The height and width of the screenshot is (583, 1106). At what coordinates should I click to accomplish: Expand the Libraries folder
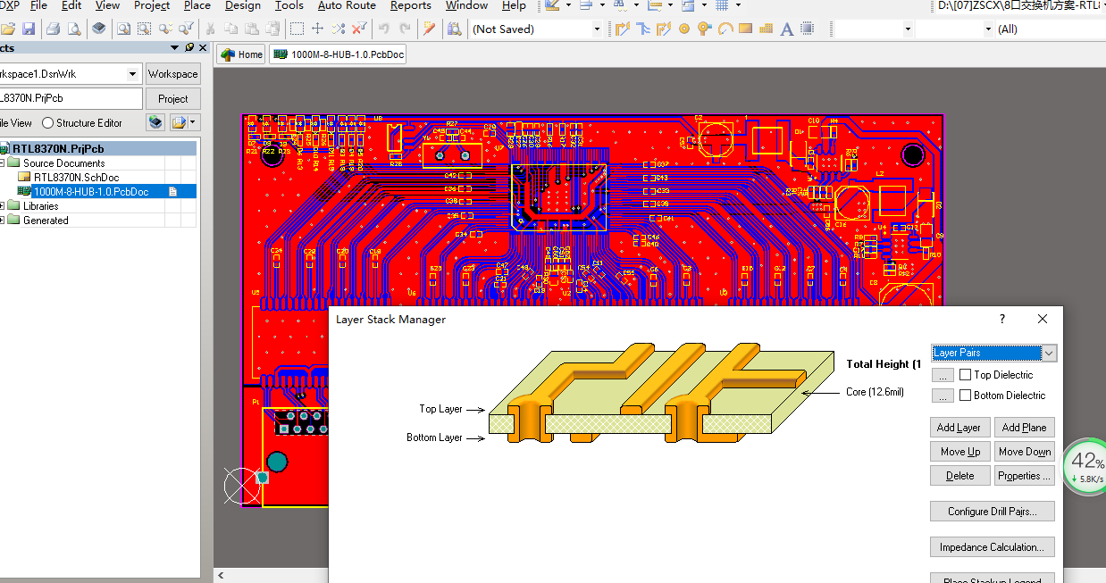click(x=3, y=206)
